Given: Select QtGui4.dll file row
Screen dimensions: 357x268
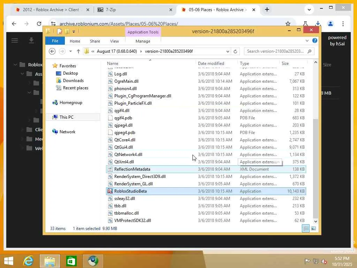Looking at the screenshot, I should tap(206, 147).
